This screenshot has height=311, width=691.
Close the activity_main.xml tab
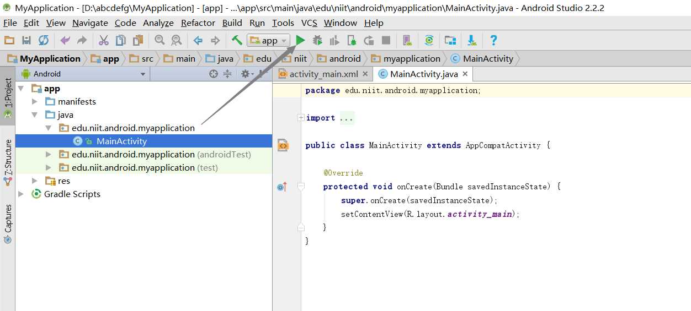click(x=366, y=74)
